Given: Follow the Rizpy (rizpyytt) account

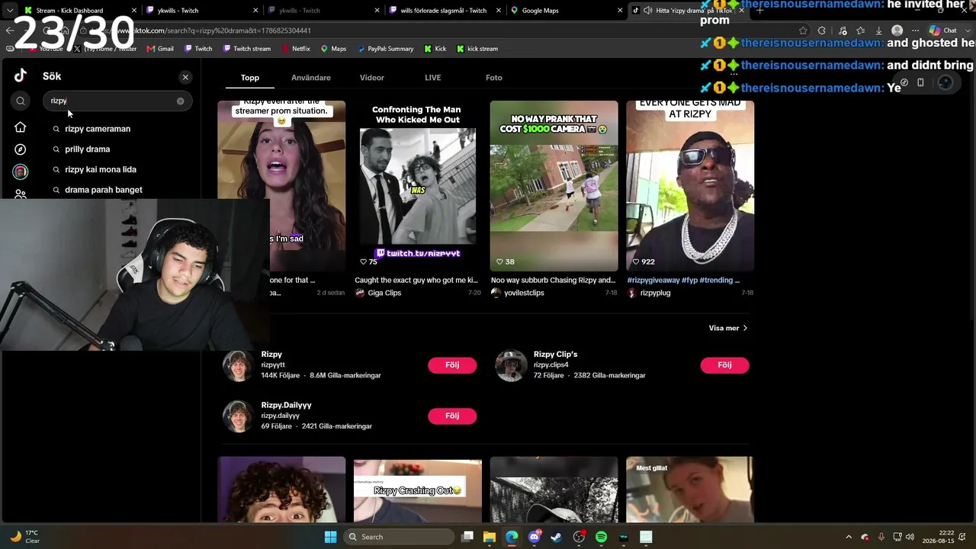Looking at the screenshot, I should click(452, 365).
